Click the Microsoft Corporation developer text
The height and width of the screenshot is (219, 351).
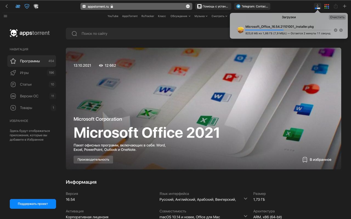[98, 119]
